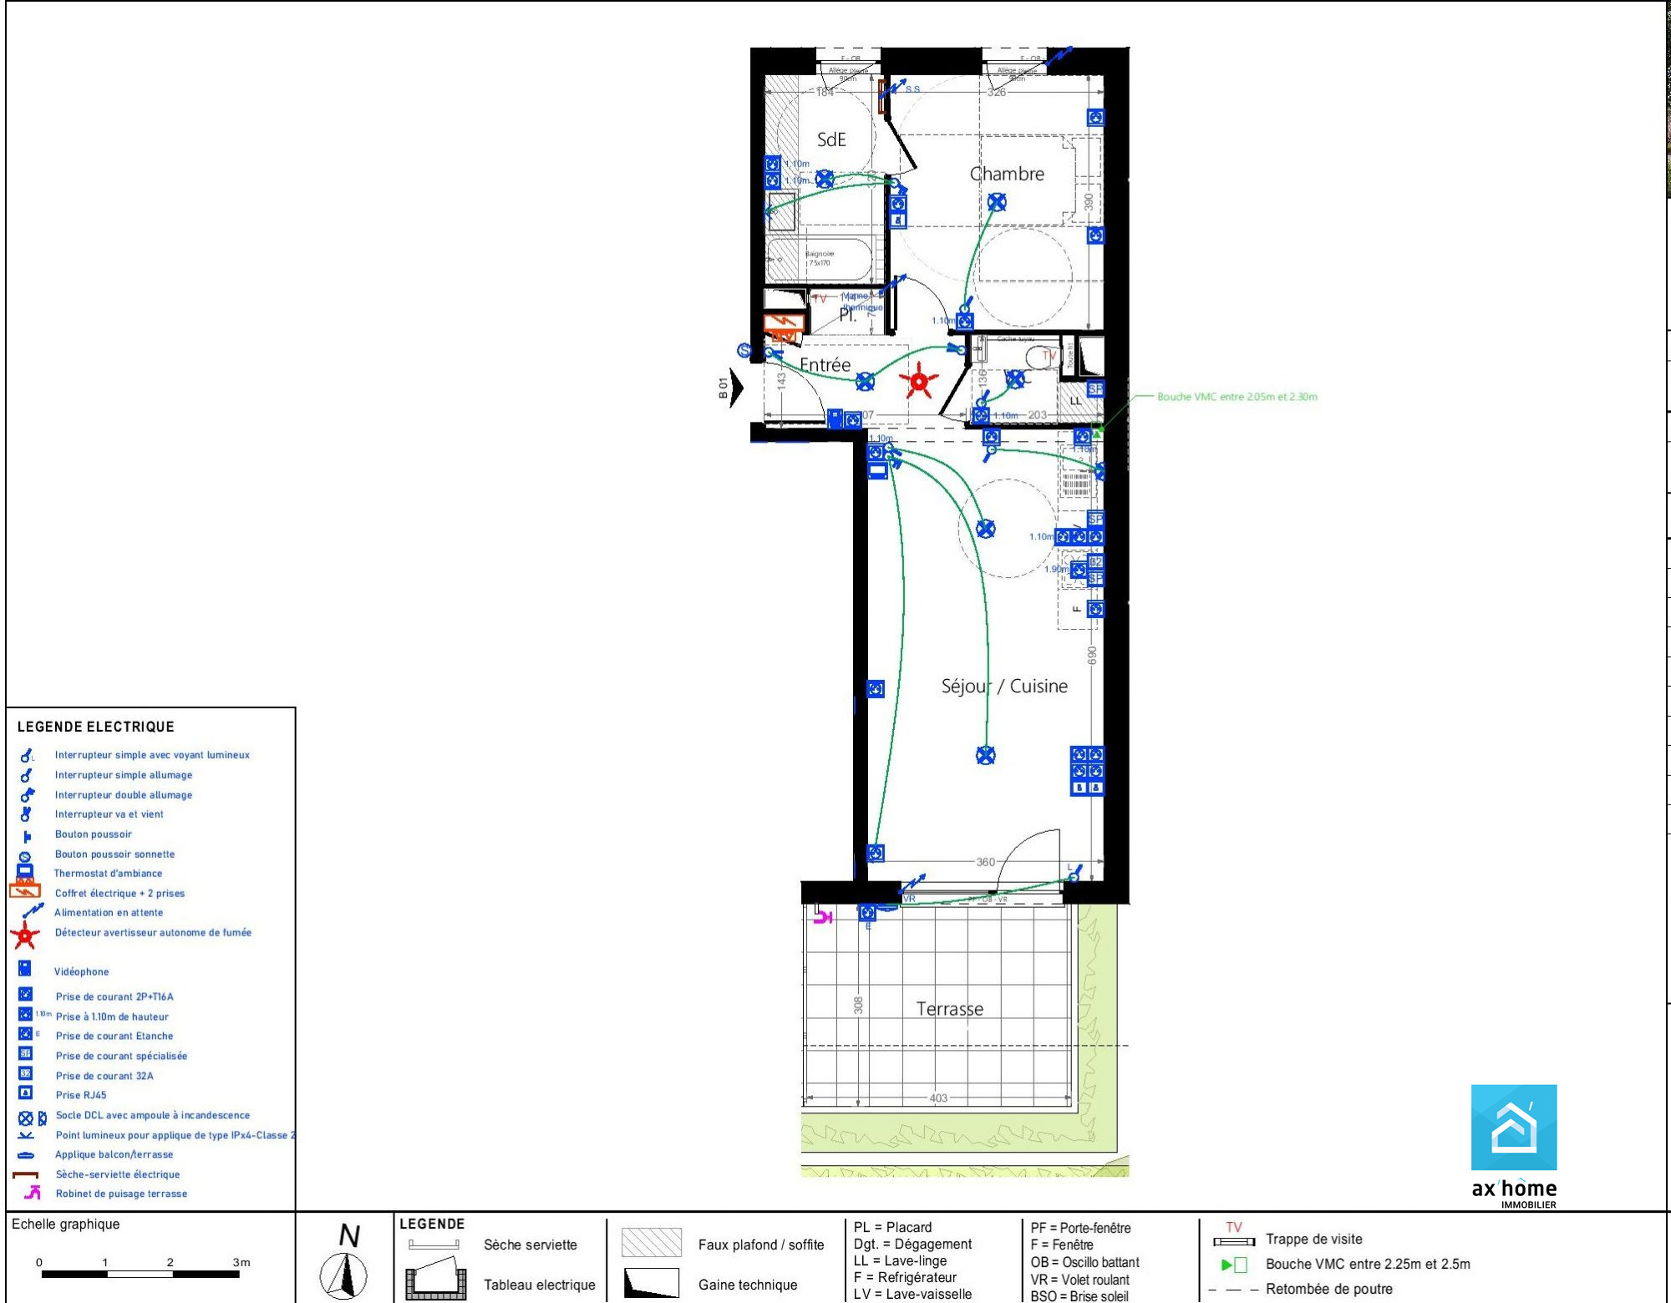Click the graphic scale bar
The image size is (1671, 1303).
coord(140,1274)
